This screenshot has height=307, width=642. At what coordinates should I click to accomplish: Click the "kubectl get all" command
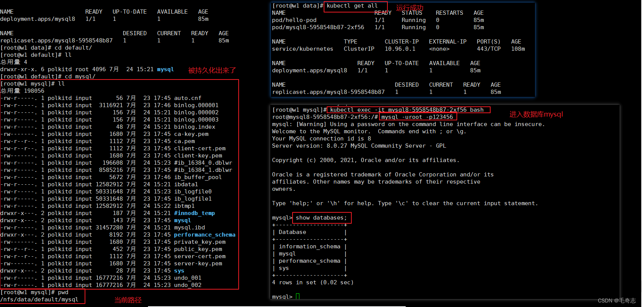pos(352,6)
